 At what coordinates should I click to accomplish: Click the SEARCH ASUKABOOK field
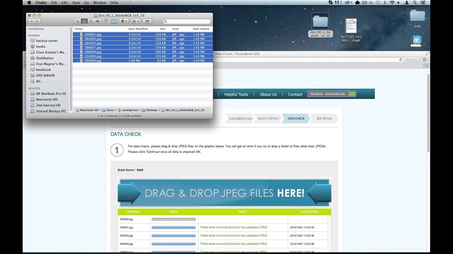click(328, 94)
